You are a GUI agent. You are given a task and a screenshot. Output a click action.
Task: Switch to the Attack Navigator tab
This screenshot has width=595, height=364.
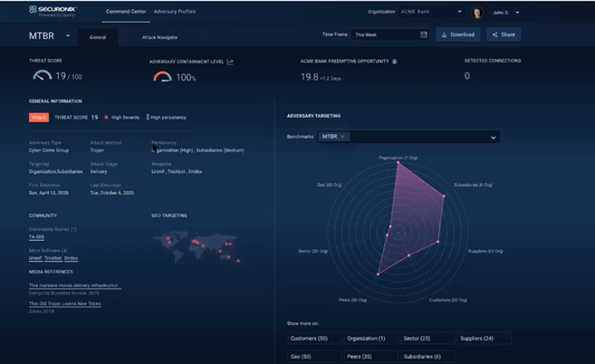click(159, 37)
